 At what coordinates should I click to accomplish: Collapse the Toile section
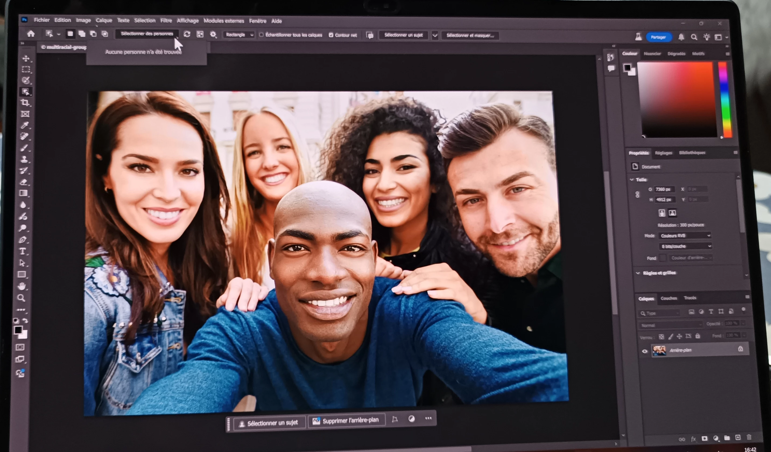(632, 179)
